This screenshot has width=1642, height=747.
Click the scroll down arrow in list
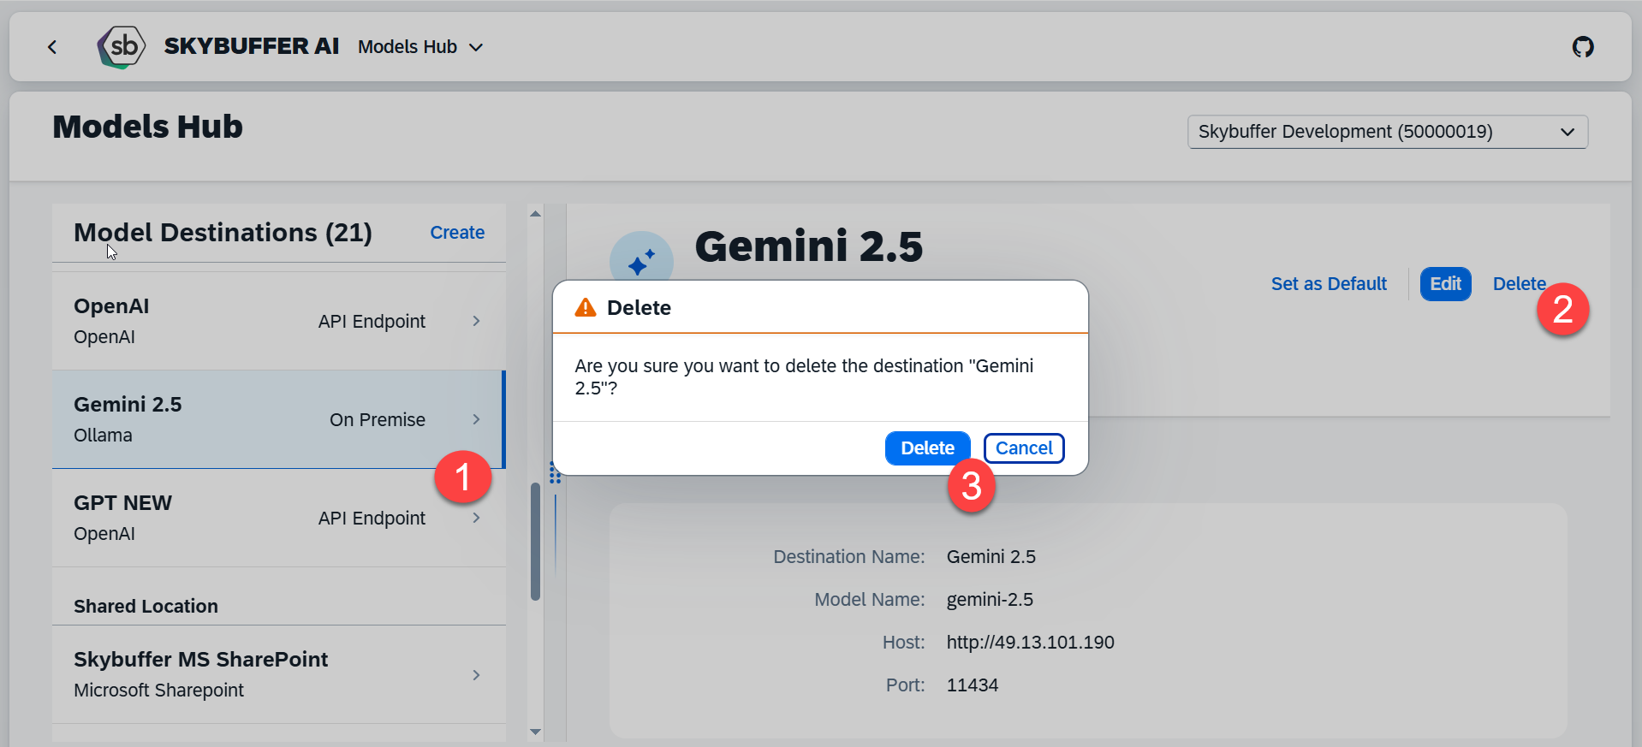point(535,732)
